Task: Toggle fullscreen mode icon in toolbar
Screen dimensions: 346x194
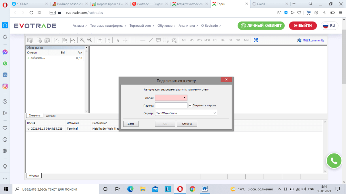Action: click(x=256, y=40)
